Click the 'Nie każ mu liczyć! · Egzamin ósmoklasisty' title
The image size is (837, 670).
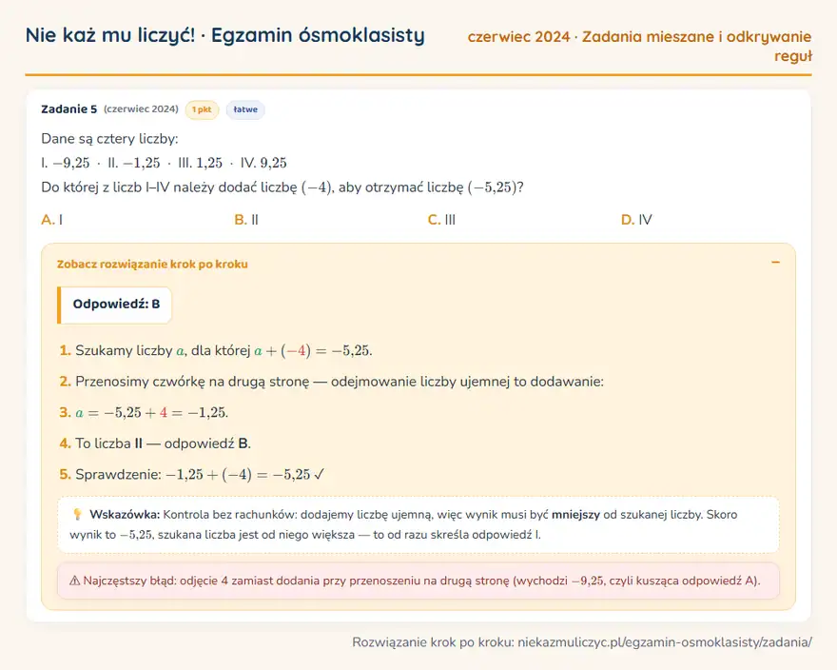(224, 35)
